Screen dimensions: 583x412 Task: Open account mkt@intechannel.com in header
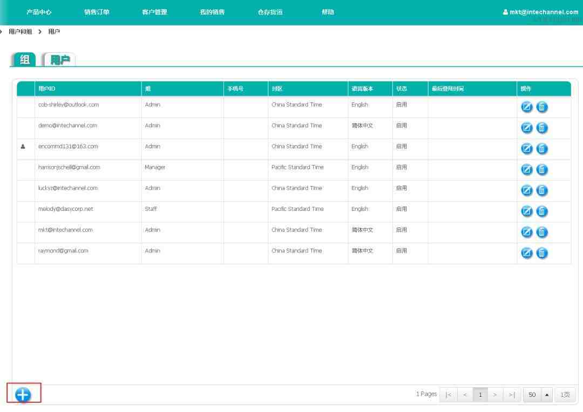point(540,12)
